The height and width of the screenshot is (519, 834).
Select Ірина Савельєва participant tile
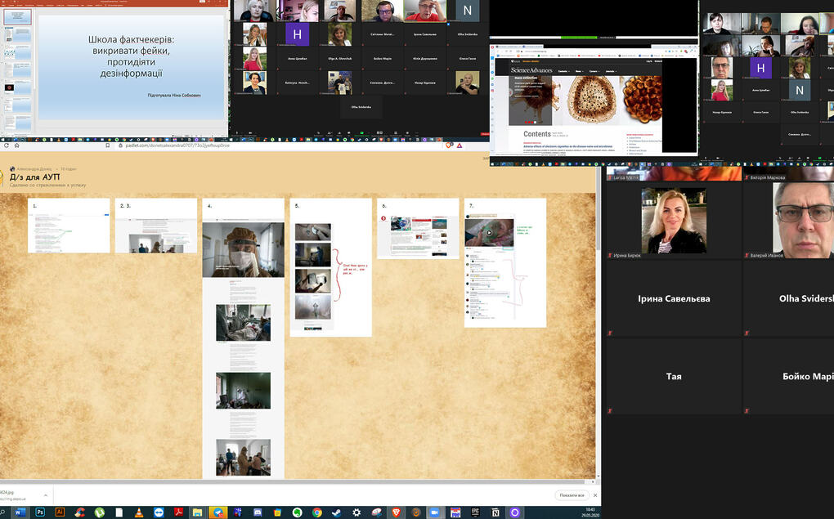(x=674, y=298)
